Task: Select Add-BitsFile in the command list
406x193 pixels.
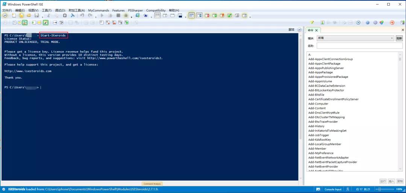Action: (316, 95)
